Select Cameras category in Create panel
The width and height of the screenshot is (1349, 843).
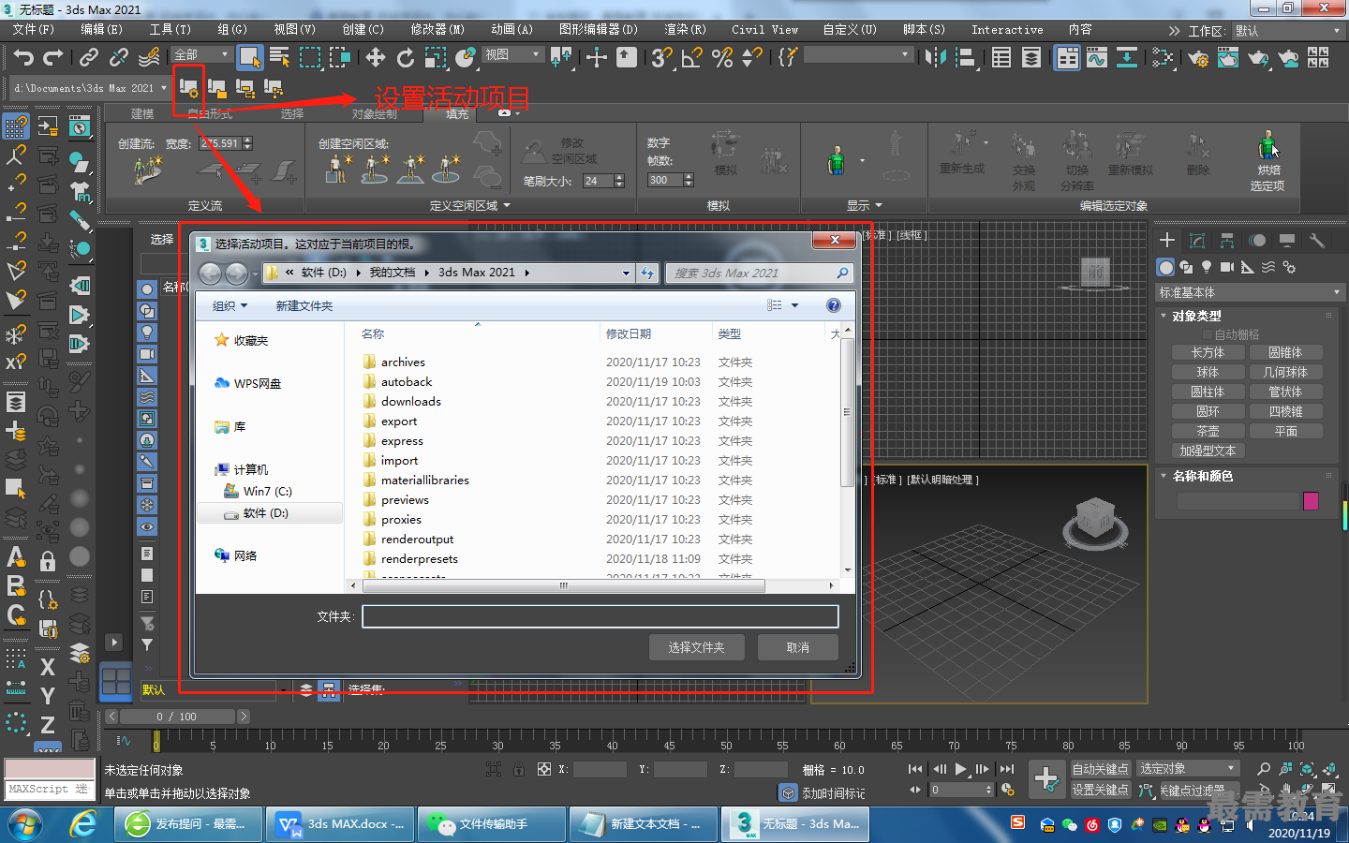coord(1227,267)
